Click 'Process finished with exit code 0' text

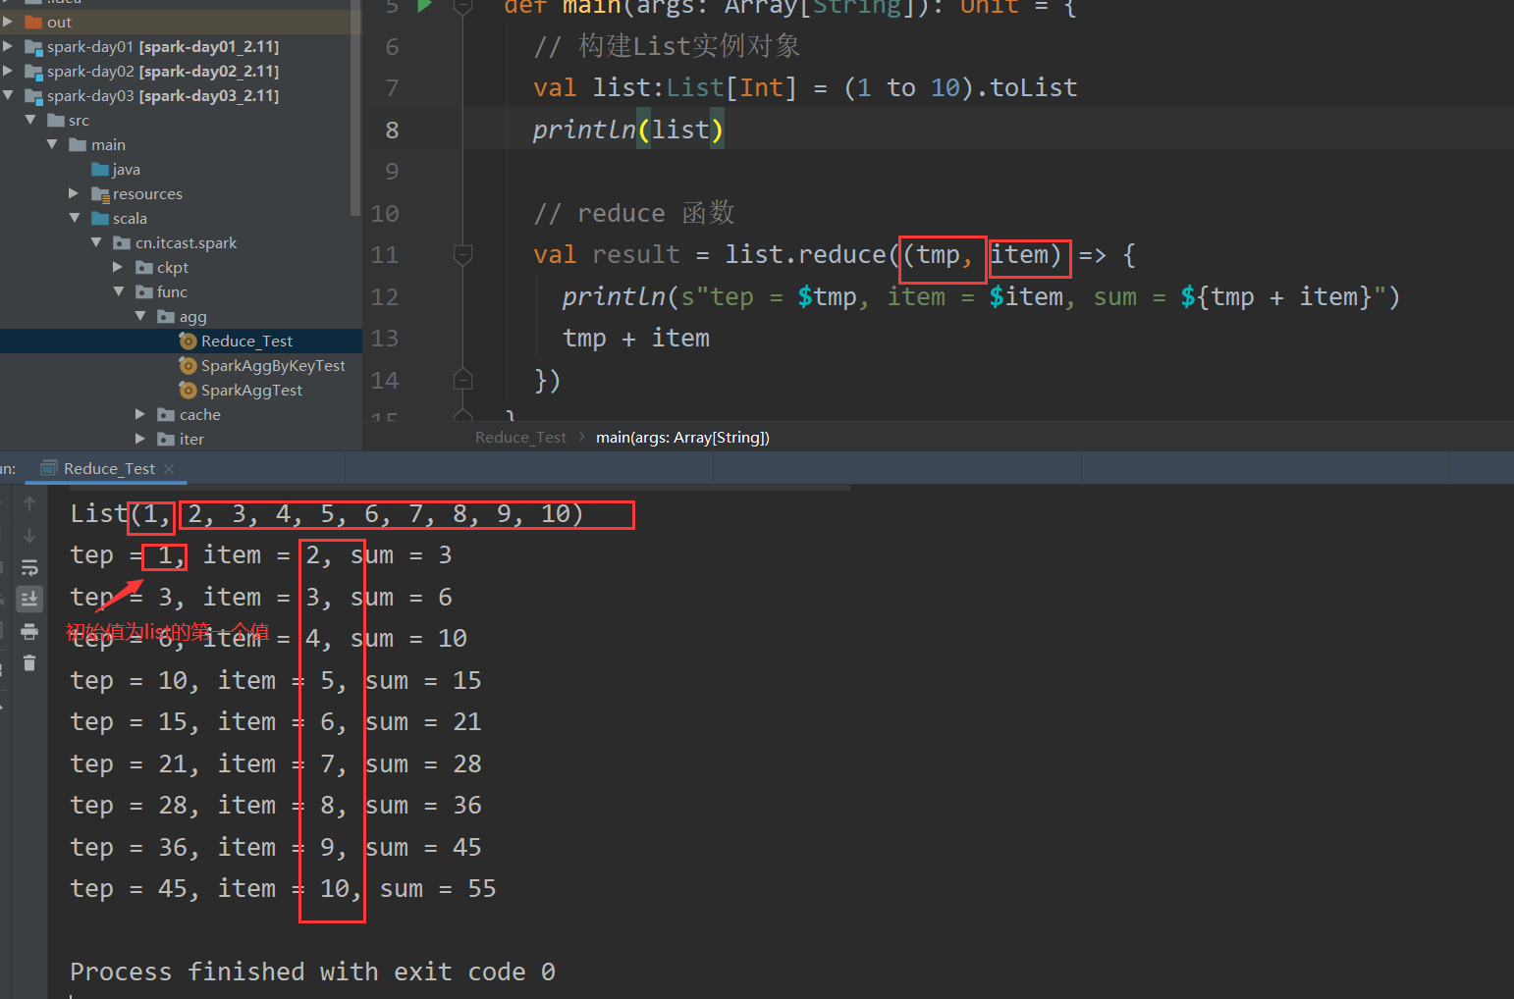coord(312,973)
